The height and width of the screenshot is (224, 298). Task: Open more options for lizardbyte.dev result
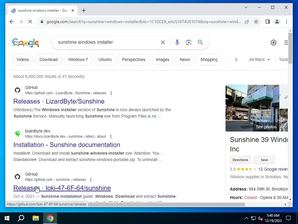[111, 136]
